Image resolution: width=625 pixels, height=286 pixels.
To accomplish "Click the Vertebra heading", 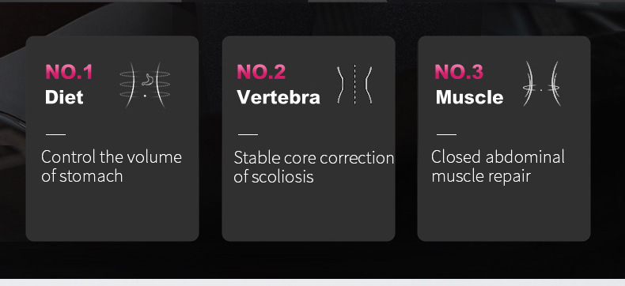I will point(278,97).
